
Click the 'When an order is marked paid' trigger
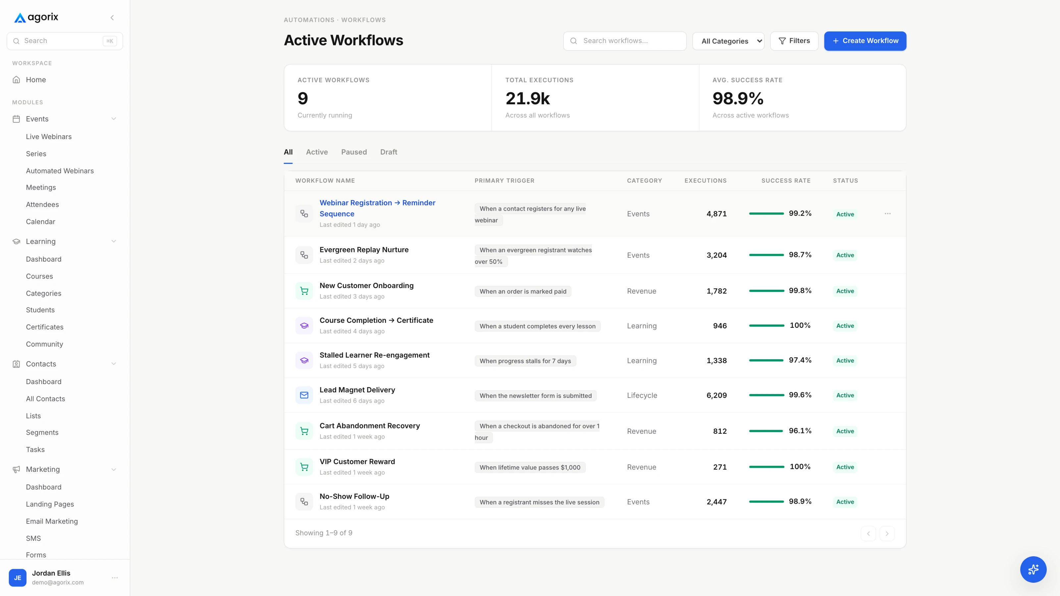[x=523, y=291]
